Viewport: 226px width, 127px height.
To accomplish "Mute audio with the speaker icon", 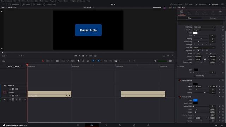I will [x=155, y=61].
